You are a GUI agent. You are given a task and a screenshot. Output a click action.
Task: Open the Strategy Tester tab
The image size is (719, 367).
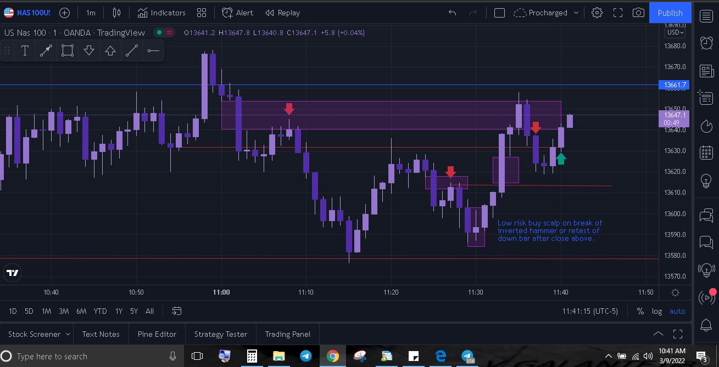tap(221, 334)
